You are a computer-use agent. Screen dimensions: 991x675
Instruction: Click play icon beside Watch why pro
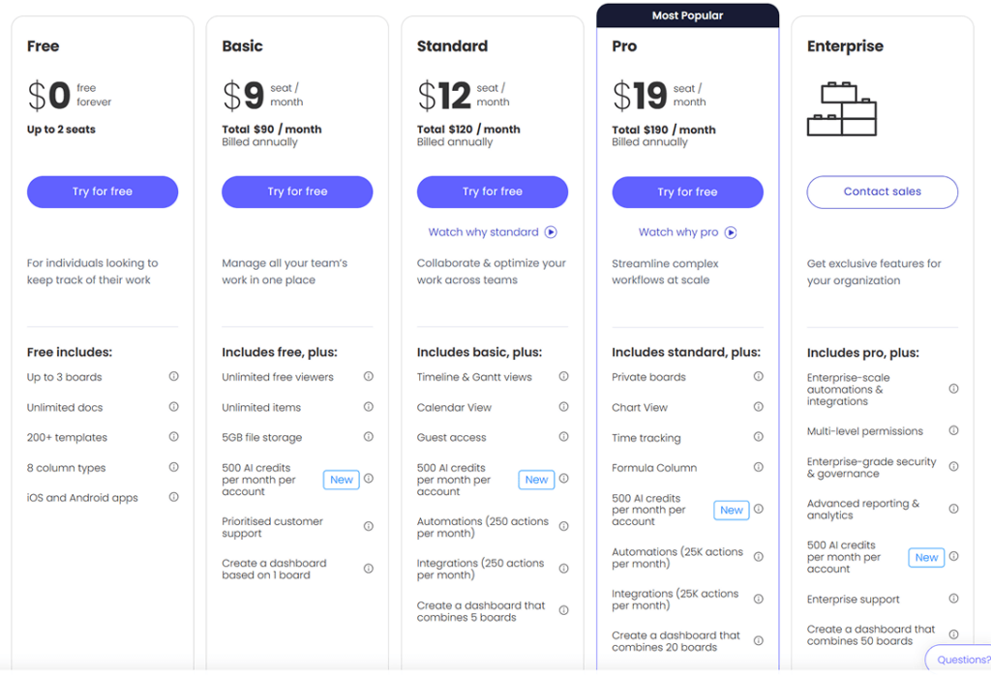coord(731,232)
